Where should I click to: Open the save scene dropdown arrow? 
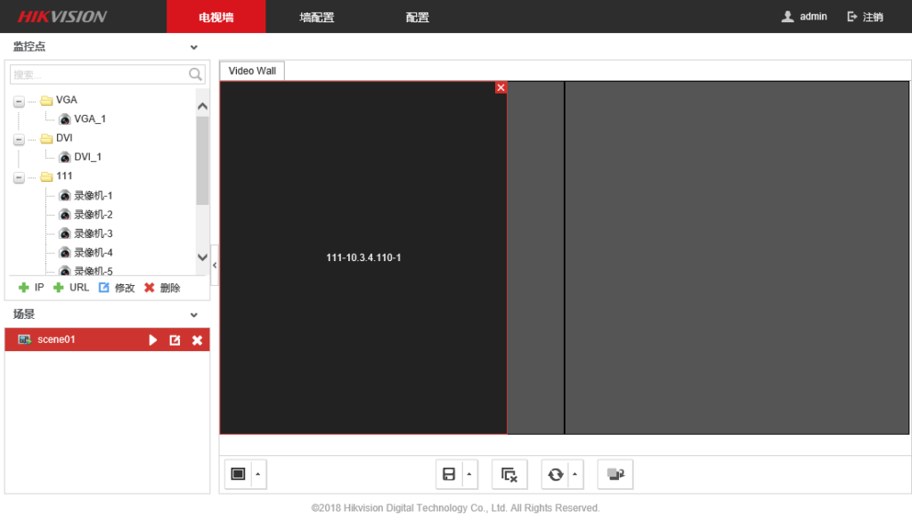click(x=469, y=474)
